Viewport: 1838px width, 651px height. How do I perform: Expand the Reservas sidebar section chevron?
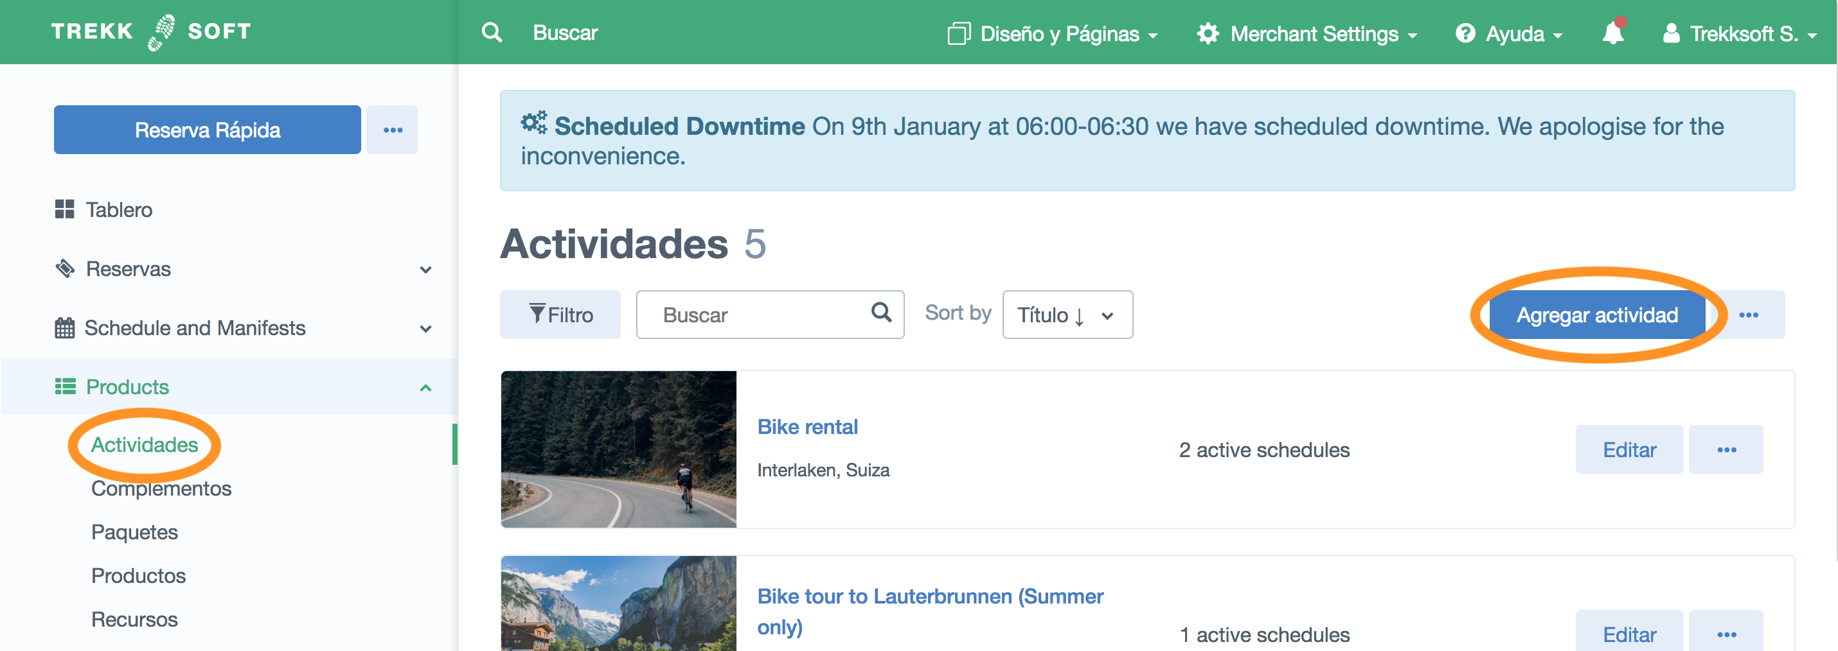[x=426, y=270]
